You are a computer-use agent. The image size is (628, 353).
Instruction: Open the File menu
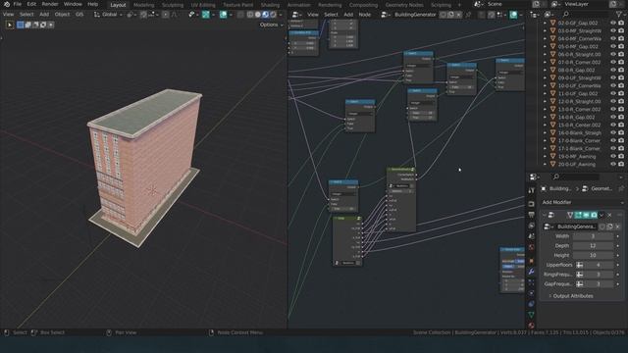pos(18,4)
